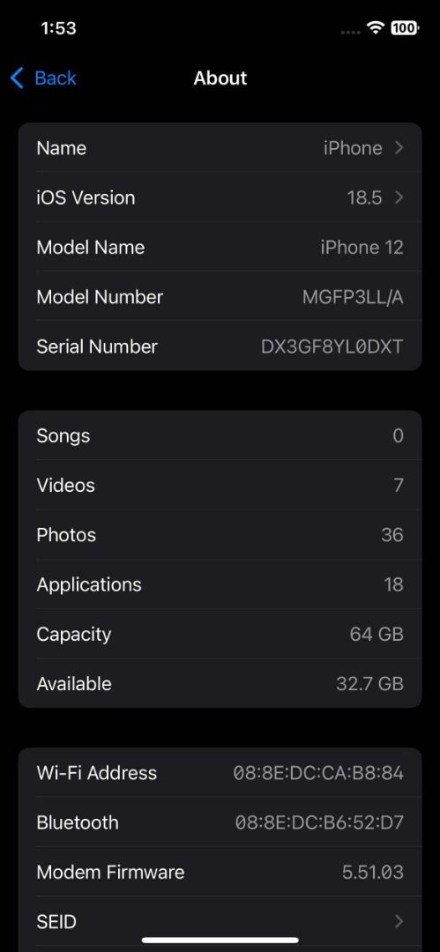The width and height of the screenshot is (440, 952).
Task: Tap the Available storage row
Action: (x=220, y=684)
